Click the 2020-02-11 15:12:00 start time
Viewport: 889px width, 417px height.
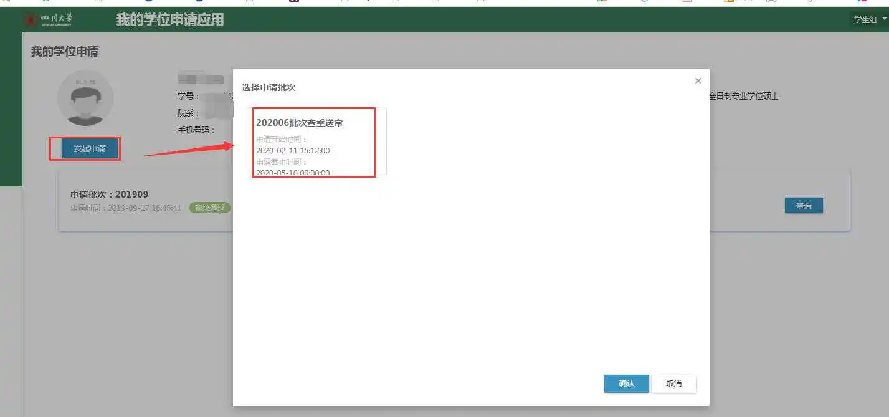click(x=293, y=151)
